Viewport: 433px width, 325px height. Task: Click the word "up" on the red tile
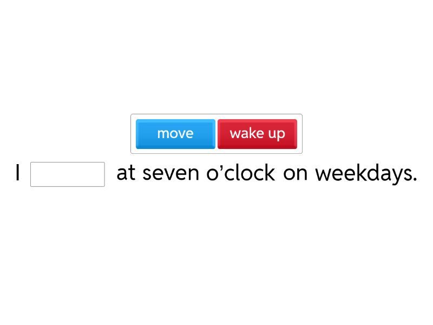276,134
